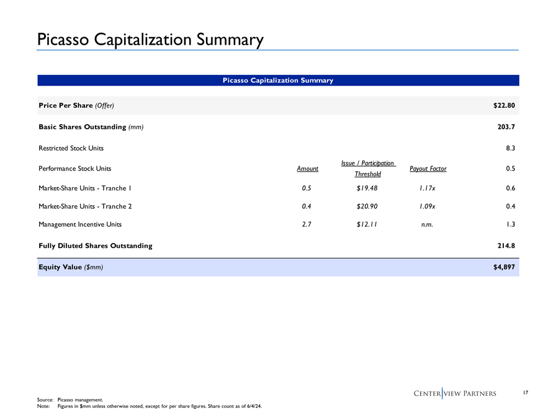
Task: Select the Fully Diluted Shares Outstanding label
Action: pos(95,246)
